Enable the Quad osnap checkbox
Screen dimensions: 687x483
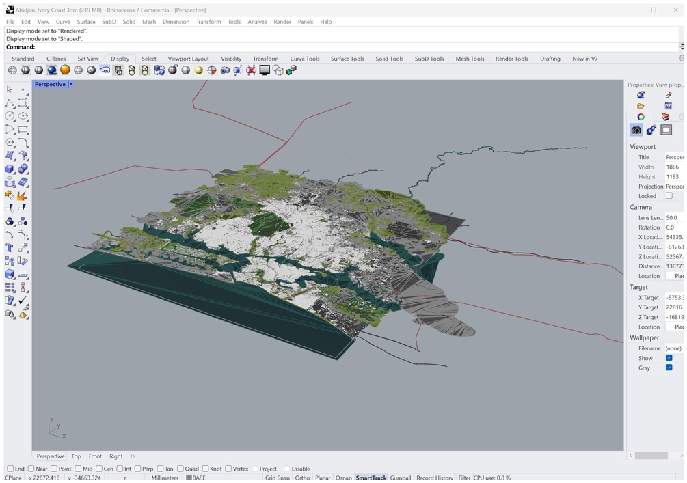(181, 469)
